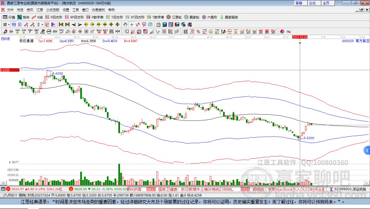Click the 客服 customer service button
The height and width of the screenshot is (209, 370).
click(x=299, y=3)
